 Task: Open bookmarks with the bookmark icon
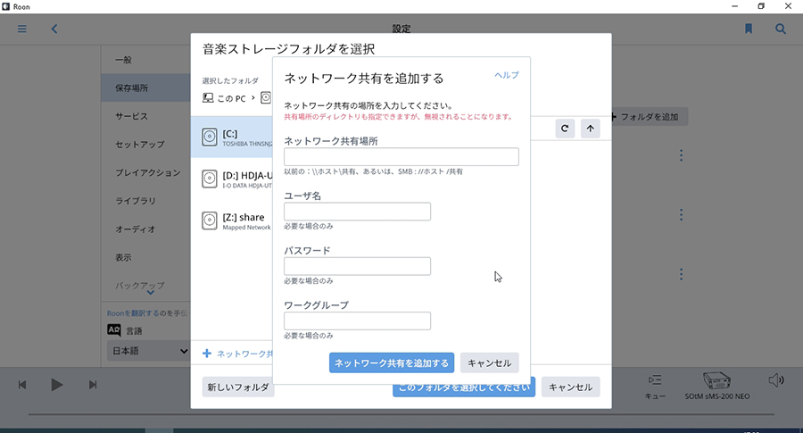[749, 29]
